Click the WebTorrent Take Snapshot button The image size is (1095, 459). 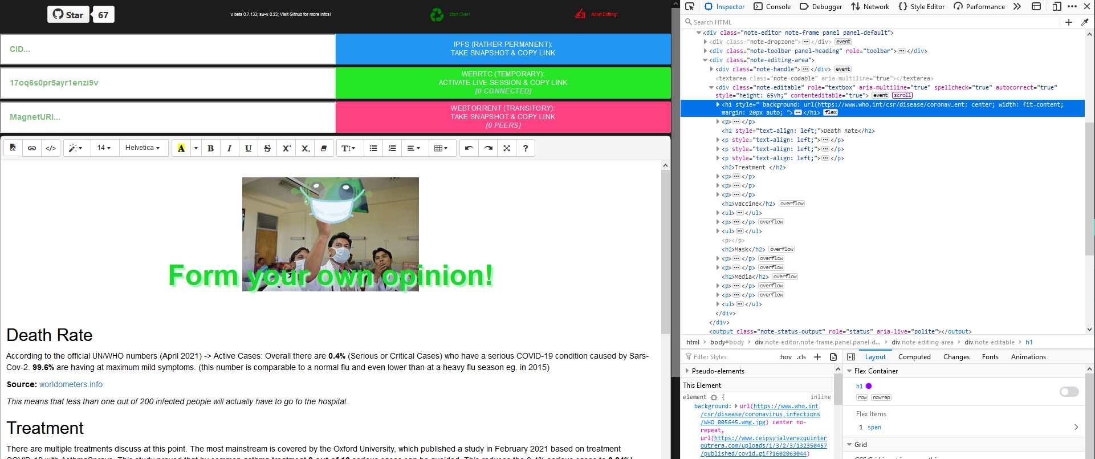point(503,117)
